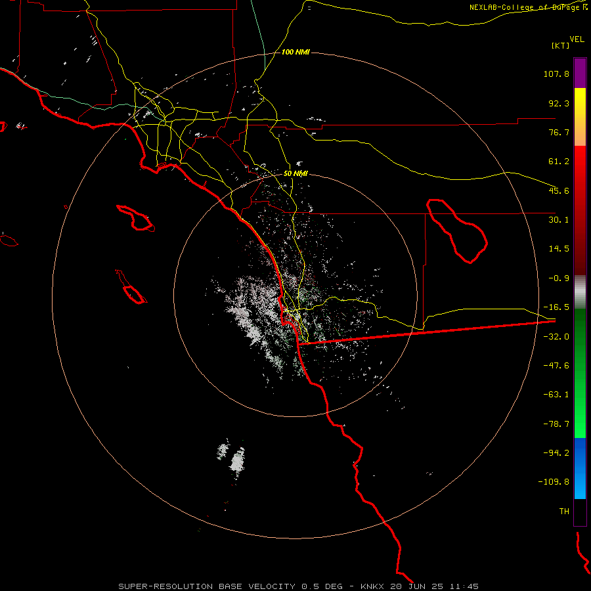The width and height of the screenshot is (591, 591).
Task: Click the TH legend label
Action: click(564, 512)
